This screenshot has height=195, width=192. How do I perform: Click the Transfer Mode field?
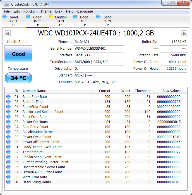(99, 62)
